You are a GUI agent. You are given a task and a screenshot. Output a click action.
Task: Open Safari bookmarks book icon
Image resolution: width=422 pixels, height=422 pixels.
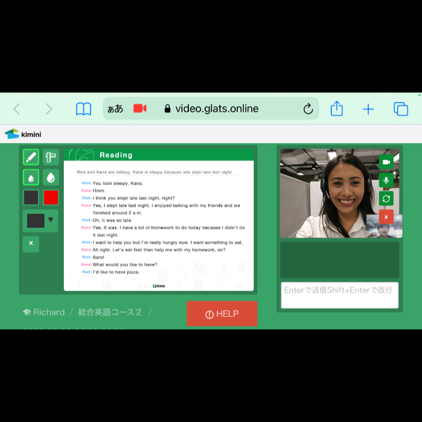click(x=84, y=109)
